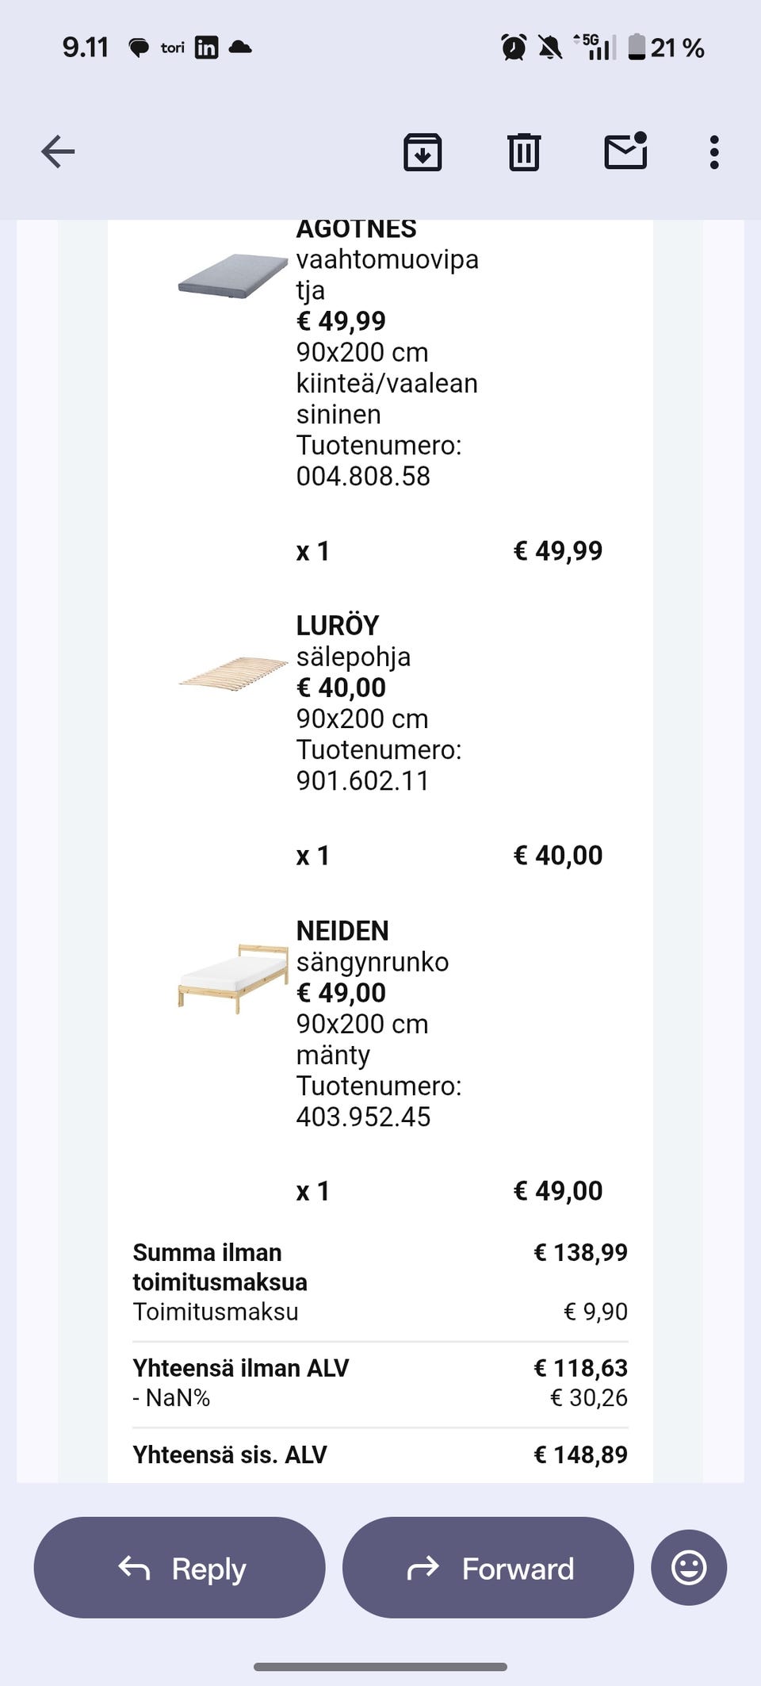Open the three-dot overflow menu

coord(714,152)
